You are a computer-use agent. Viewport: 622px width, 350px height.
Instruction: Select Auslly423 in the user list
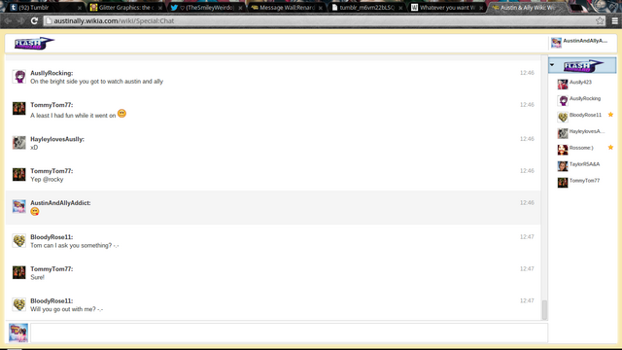[582, 84]
